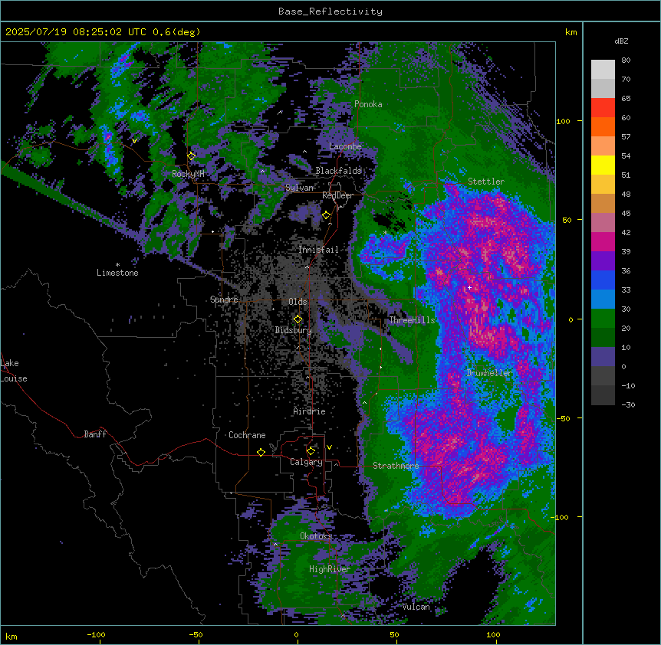
Task: Pick the blue 33-36 dBZ legend swatch
Action: pos(603,280)
